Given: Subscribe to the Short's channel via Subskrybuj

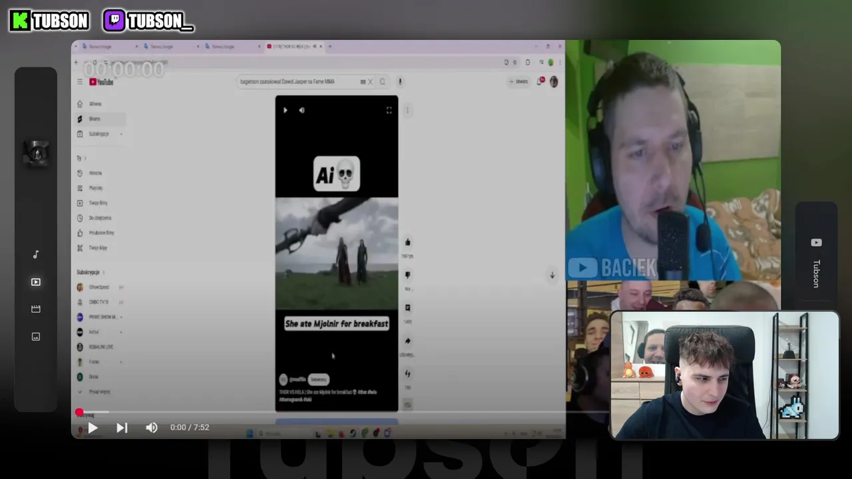Looking at the screenshot, I should click(319, 379).
